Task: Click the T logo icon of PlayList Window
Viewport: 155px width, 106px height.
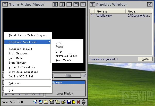Action: coord(92,4)
